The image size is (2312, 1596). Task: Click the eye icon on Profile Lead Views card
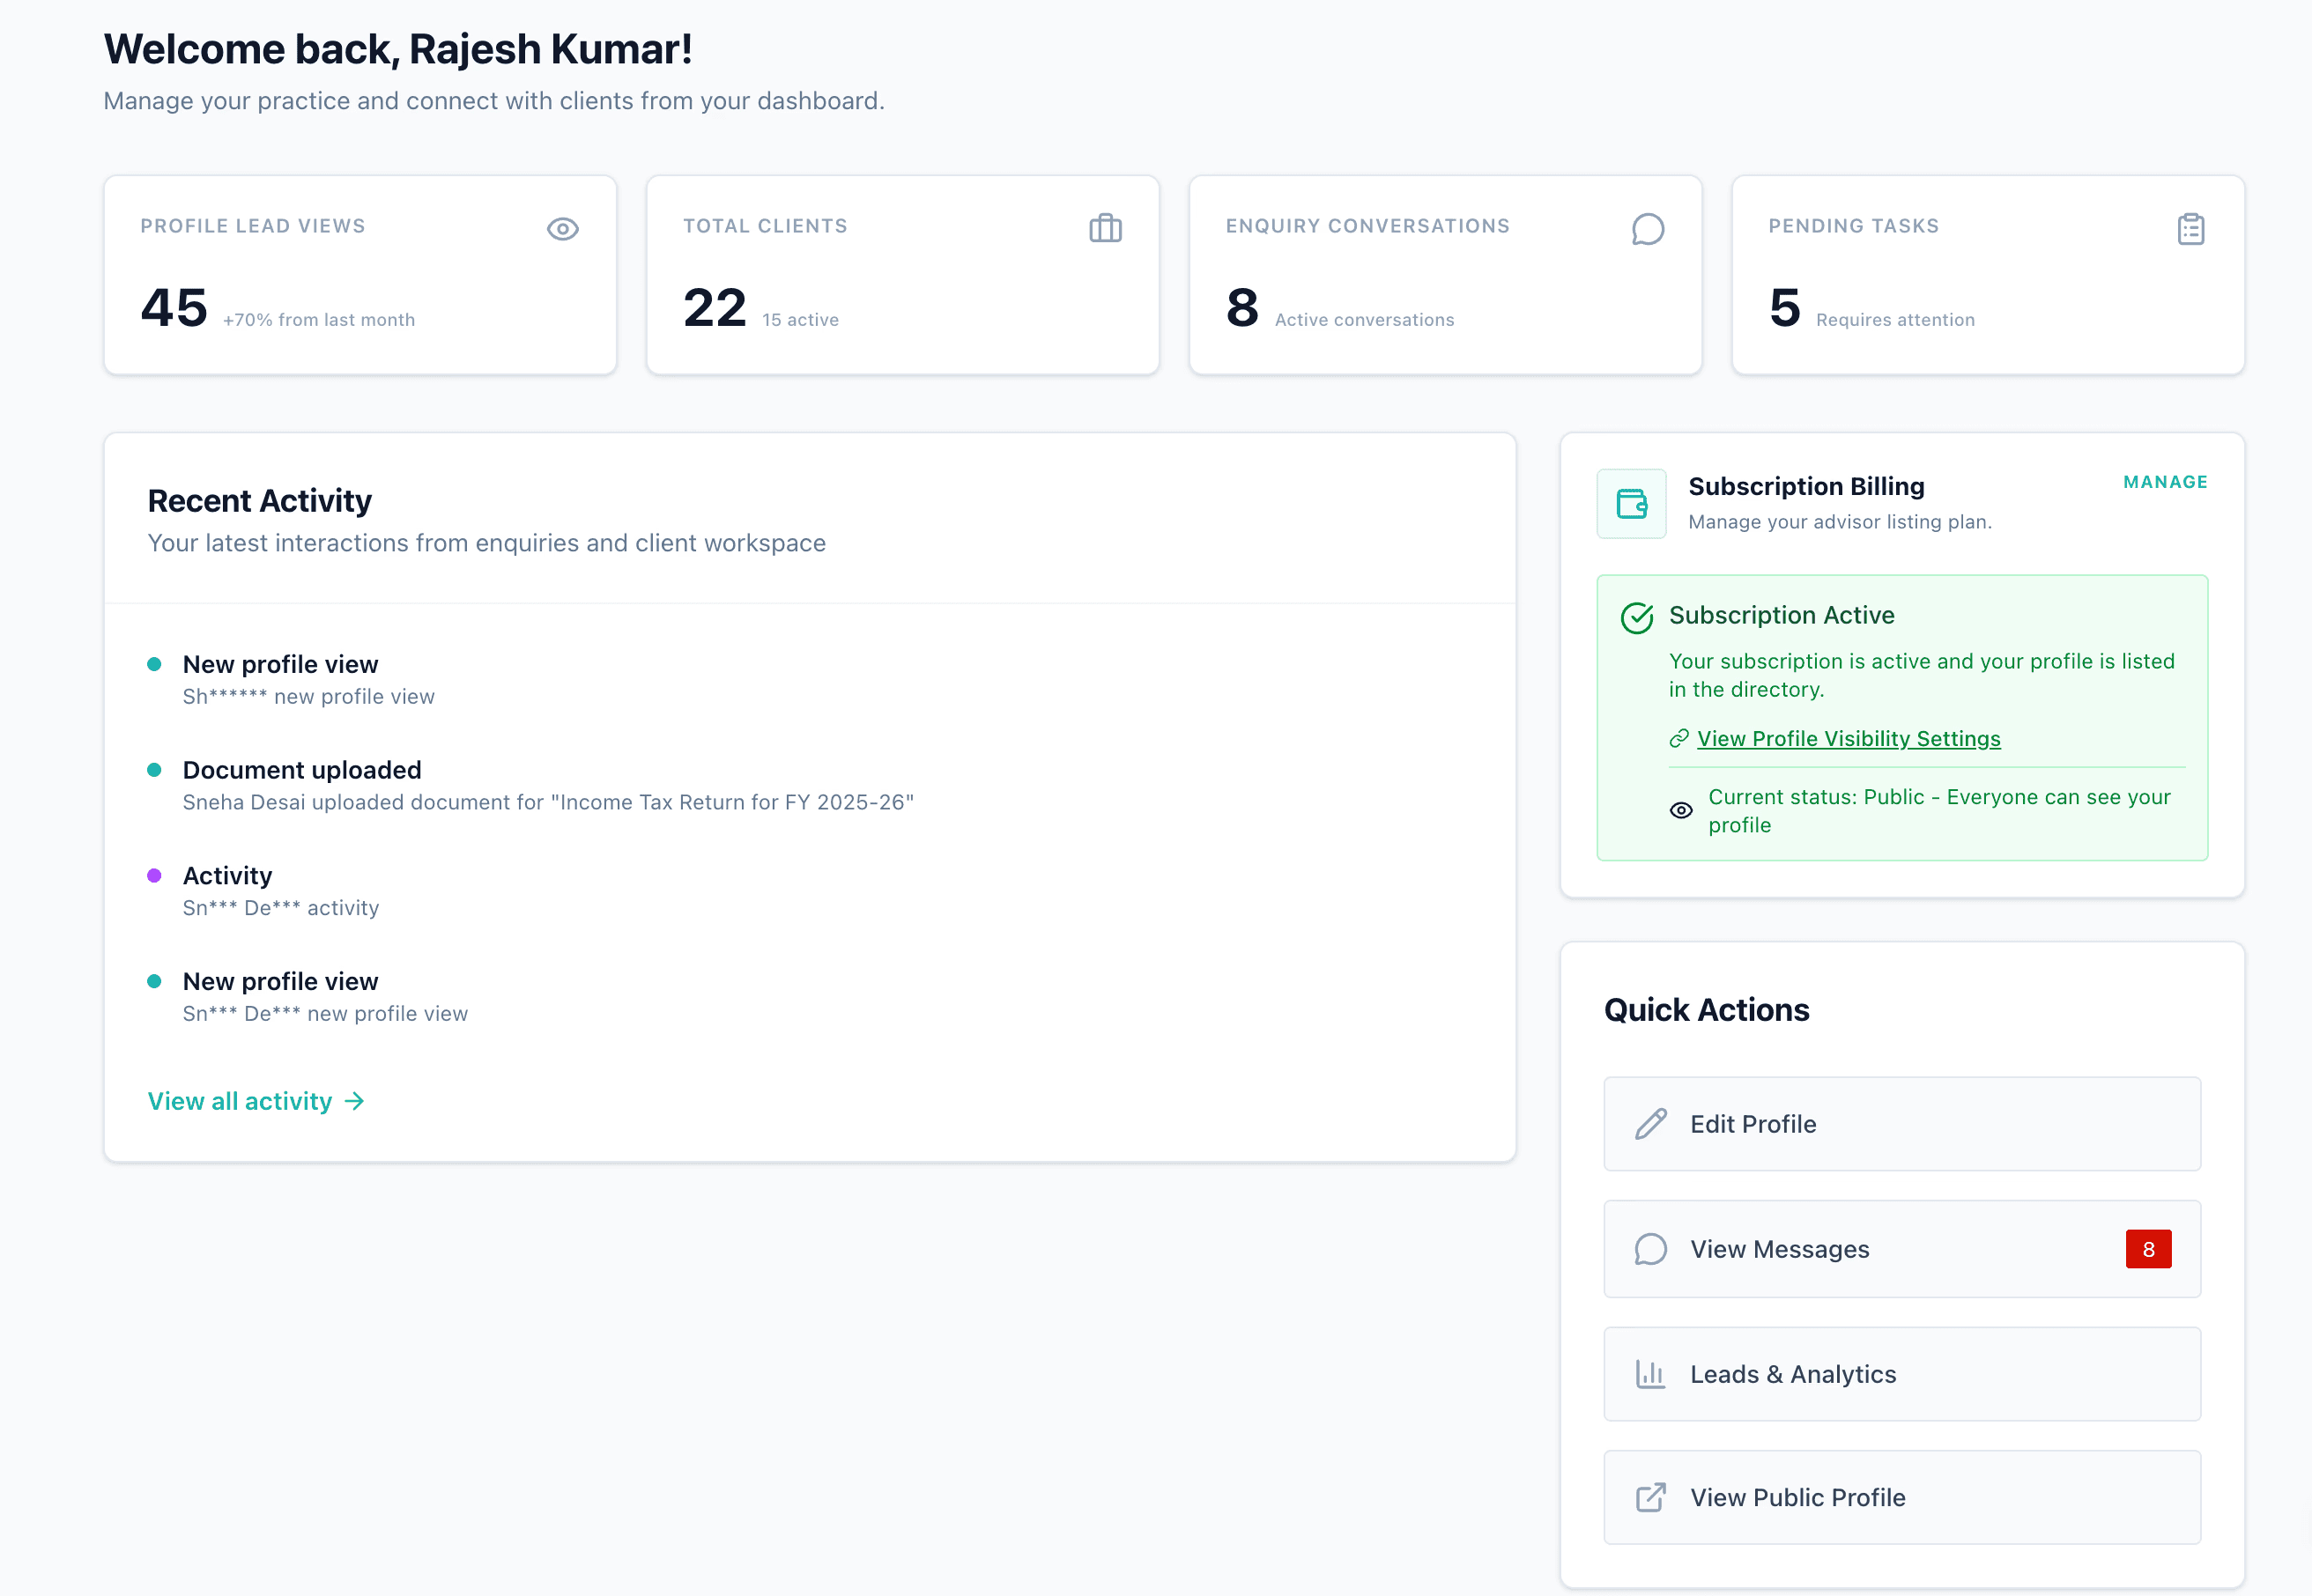point(563,228)
